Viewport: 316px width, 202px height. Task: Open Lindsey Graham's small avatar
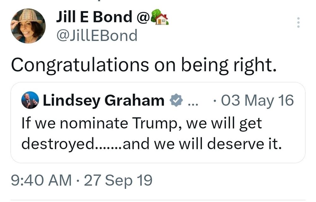30,101
